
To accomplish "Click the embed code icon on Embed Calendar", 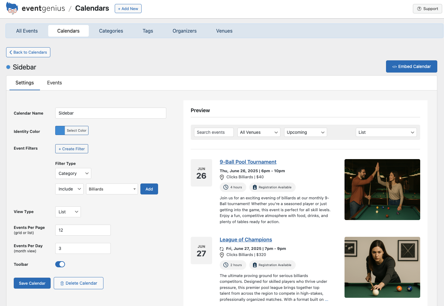I will (395, 67).
